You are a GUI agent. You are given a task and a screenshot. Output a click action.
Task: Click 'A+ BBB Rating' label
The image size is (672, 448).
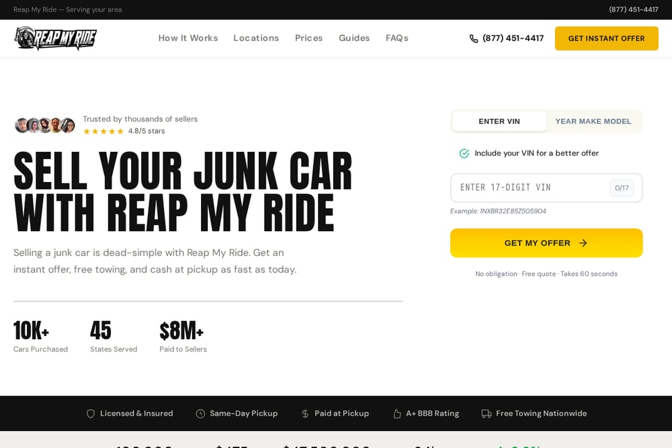(x=432, y=413)
